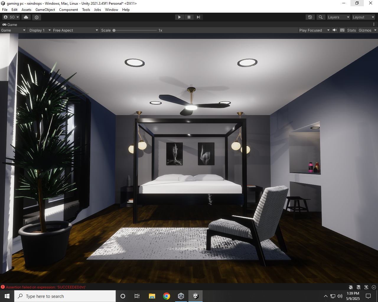Image resolution: width=378 pixels, height=302 pixels.
Task: Click the Unity logo in title bar
Action: coord(3,3)
